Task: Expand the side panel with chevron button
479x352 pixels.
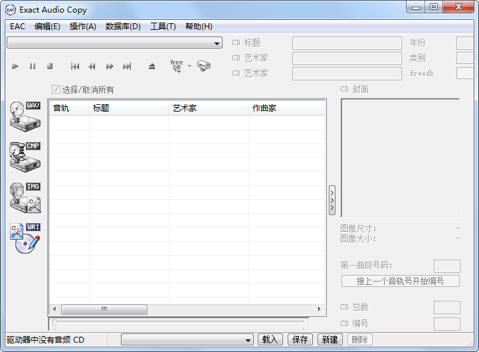Action: [332, 201]
